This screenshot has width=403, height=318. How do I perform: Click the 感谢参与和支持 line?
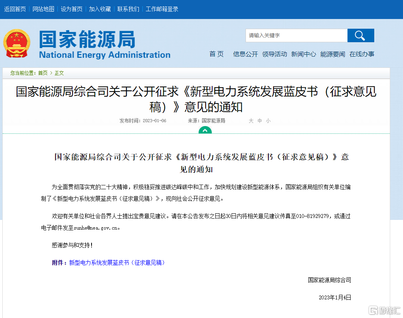[72, 245]
